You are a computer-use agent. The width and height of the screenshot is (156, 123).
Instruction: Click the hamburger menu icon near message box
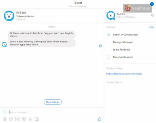click(4, 112)
